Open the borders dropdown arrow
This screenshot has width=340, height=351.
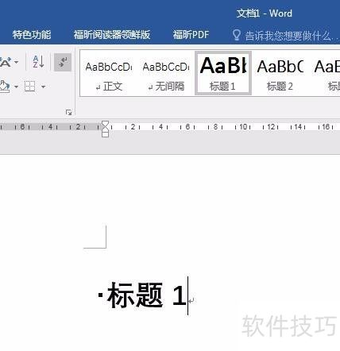[43, 87]
